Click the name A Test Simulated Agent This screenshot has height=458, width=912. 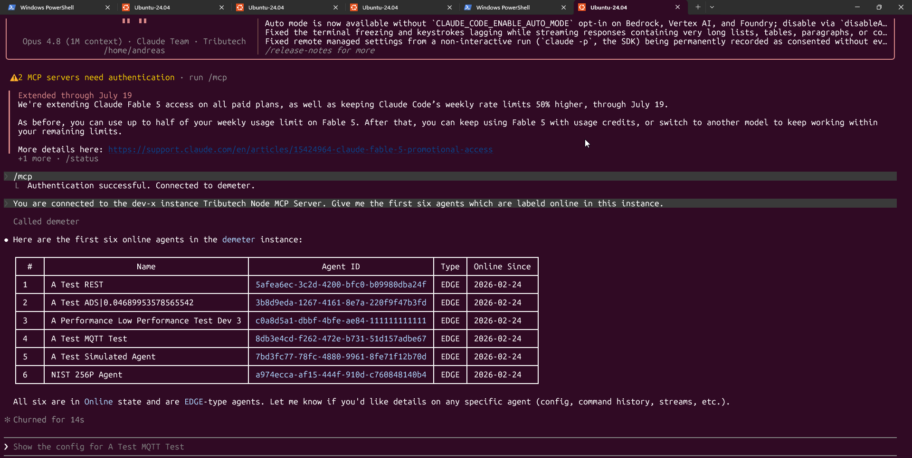(103, 357)
